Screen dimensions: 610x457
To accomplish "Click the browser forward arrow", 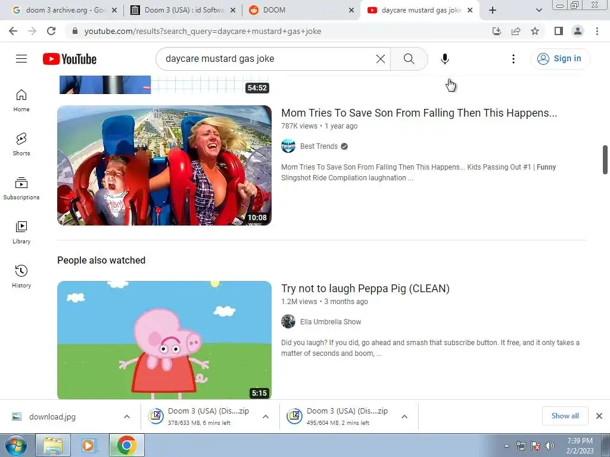I will 32,31.
